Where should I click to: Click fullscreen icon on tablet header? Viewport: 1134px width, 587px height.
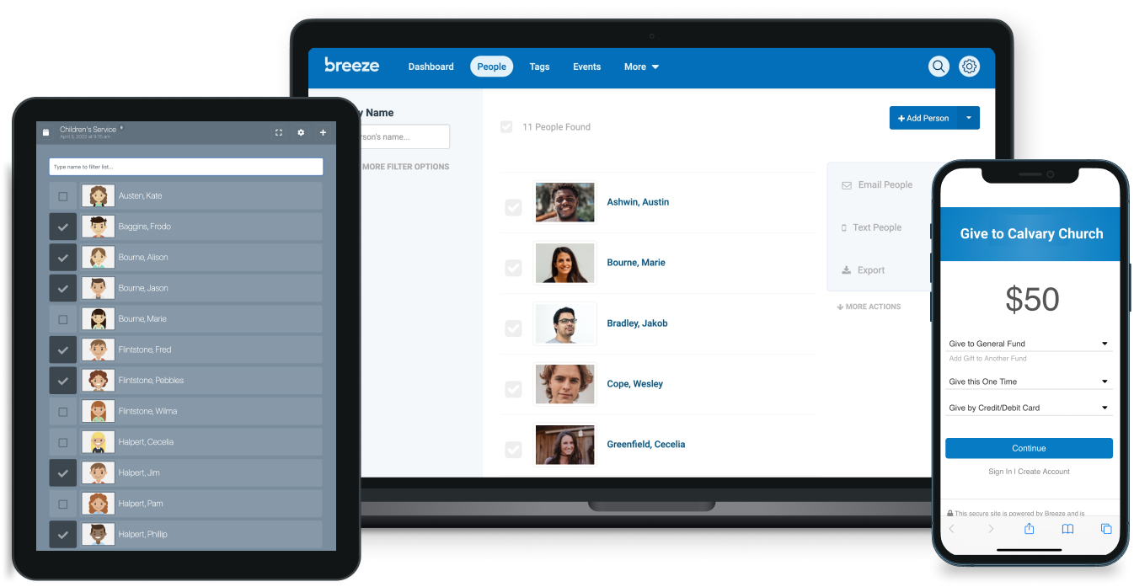[x=279, y=133]
